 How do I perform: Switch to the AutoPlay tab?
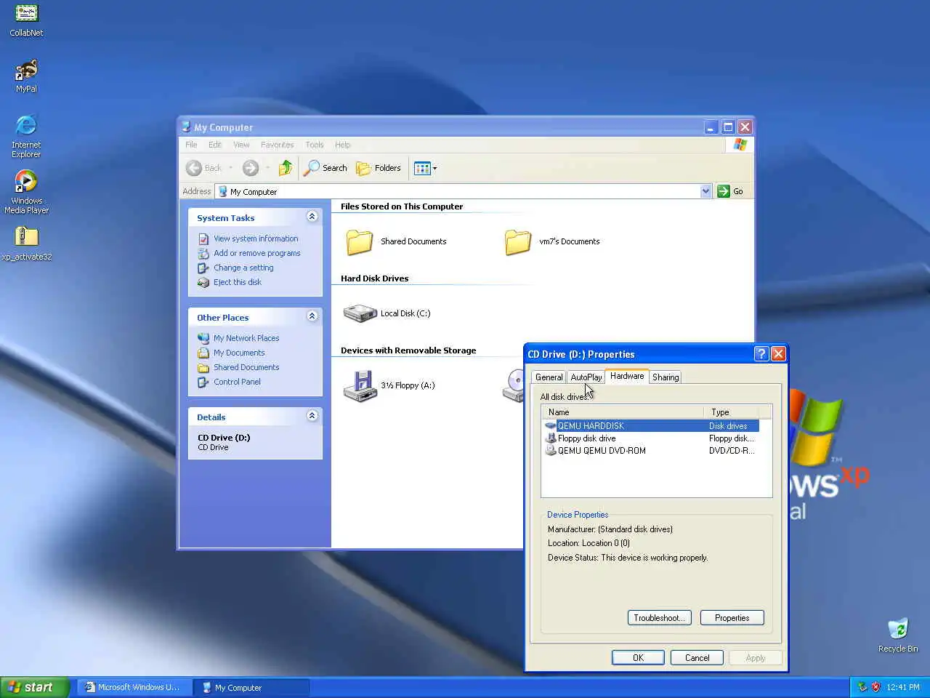[x=586, y=377]
